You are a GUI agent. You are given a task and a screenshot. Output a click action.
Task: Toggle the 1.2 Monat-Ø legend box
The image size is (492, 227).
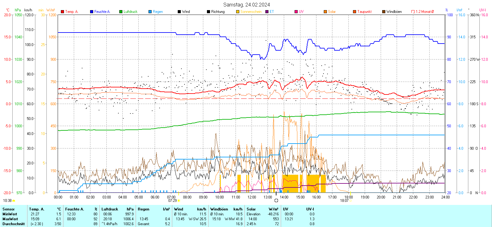coord(413,12)
